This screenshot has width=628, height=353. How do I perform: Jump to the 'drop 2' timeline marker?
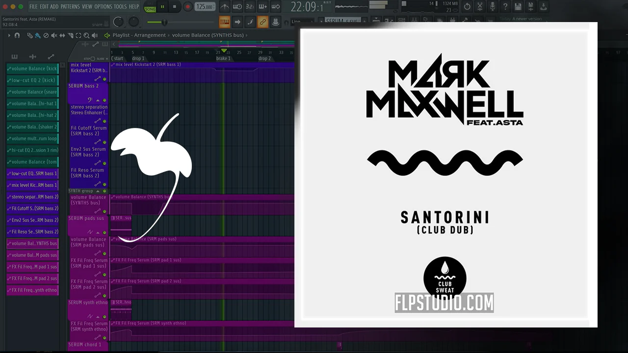point(264,59)
